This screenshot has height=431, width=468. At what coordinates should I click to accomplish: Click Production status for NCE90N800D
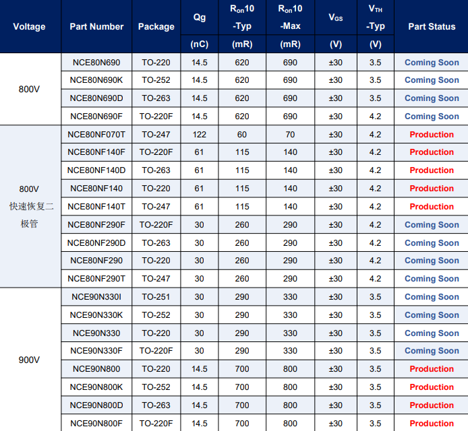(432, 405)
